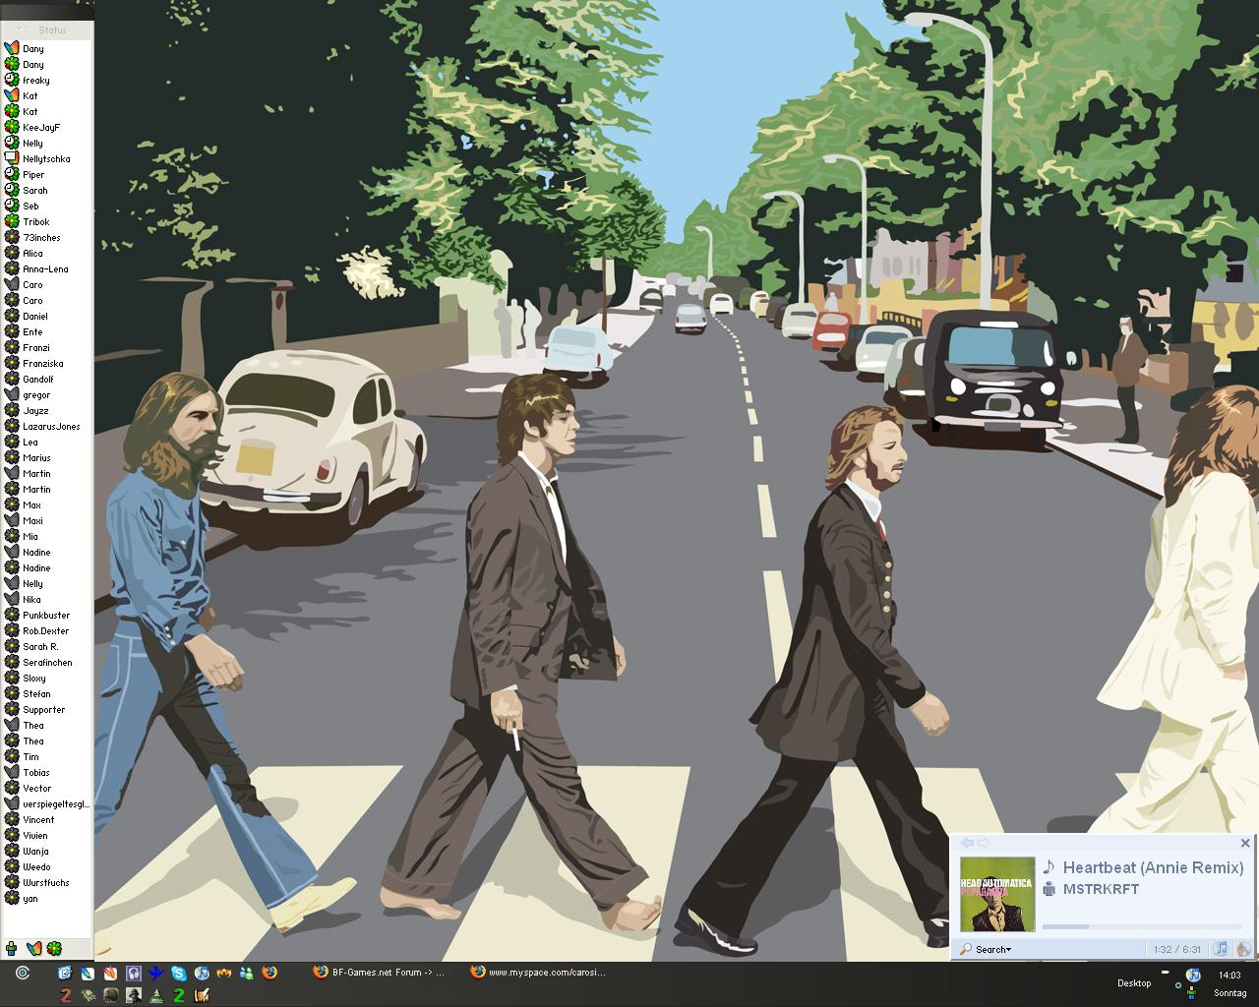1259x1007 pixels.
Task: Click the back arrow in the player popup
Action: [x=967, y=843]
